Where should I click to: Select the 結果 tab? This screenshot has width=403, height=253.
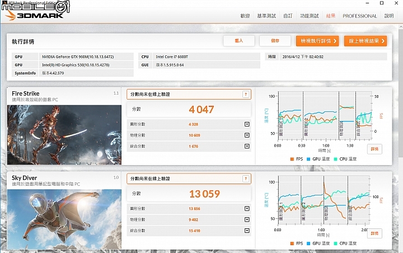(331, 16)
